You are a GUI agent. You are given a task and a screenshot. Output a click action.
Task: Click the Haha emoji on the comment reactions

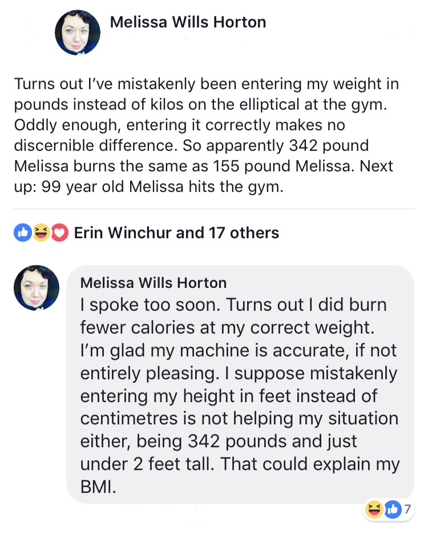point(374,509)
